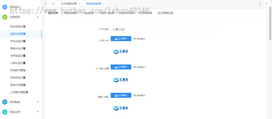Show later tabs with right arrow
272x119 pixels.
pos(260,3)
